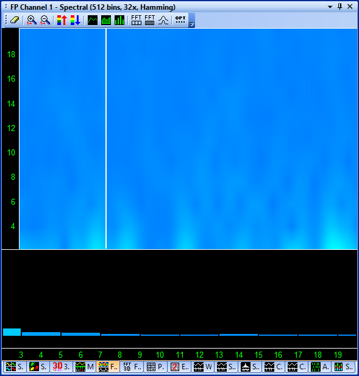Open the 'W' waveform tab at the bottom
359x376 pixels.
tap(202, 367)
